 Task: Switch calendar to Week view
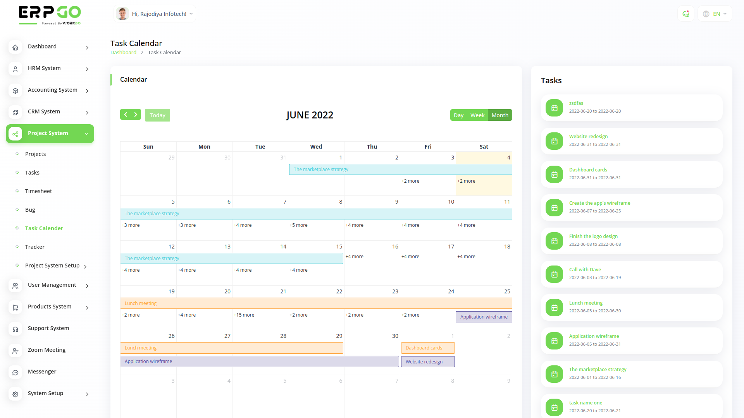tap(477, 115)
